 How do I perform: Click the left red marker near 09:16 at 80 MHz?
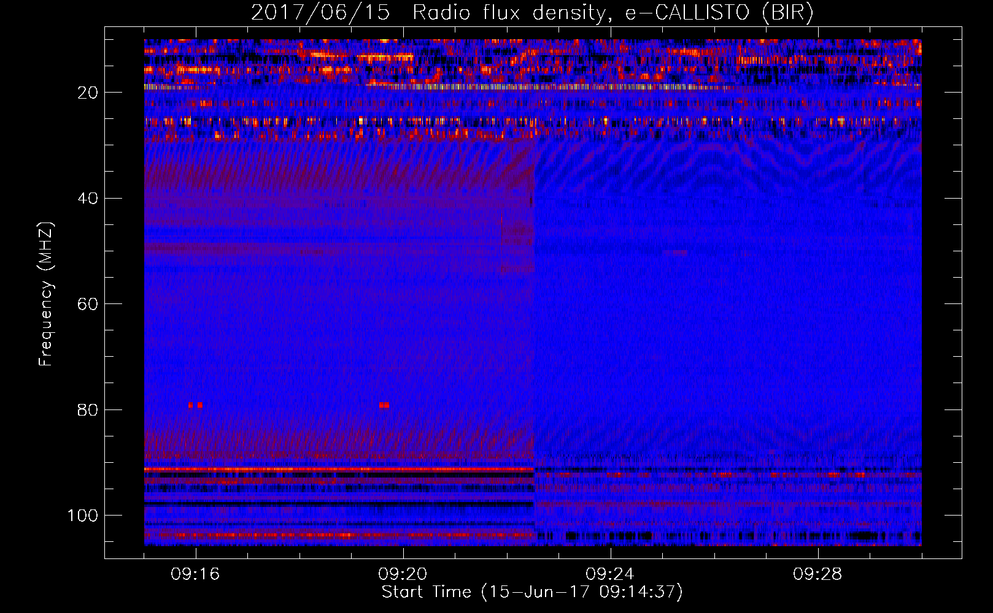[x=191, y=405]
